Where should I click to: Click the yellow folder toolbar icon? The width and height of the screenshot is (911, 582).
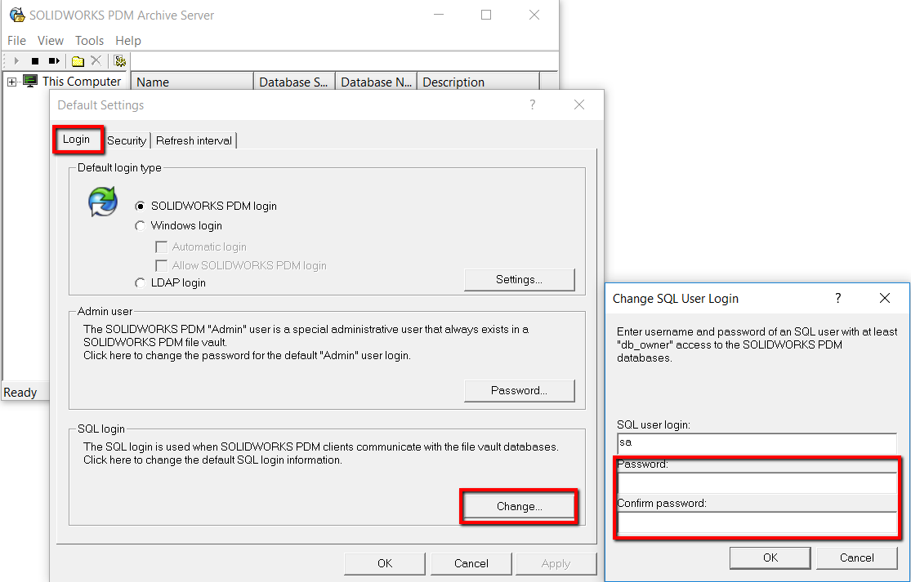[78, 61]
